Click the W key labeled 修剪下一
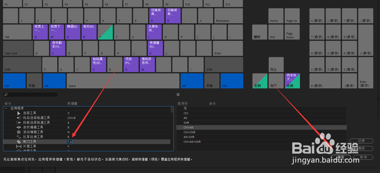This screenshot has width=380, height=173. [x=57, y=32]
